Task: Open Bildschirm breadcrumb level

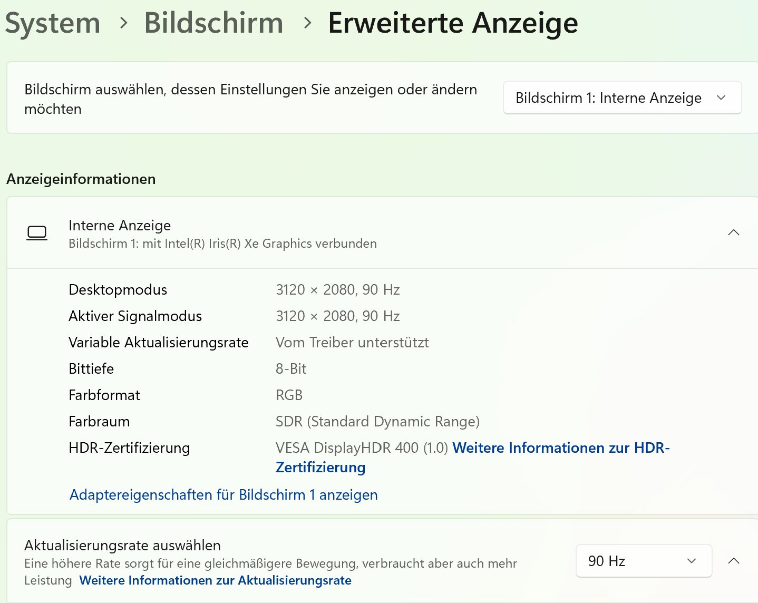Action: click(213, 23)
